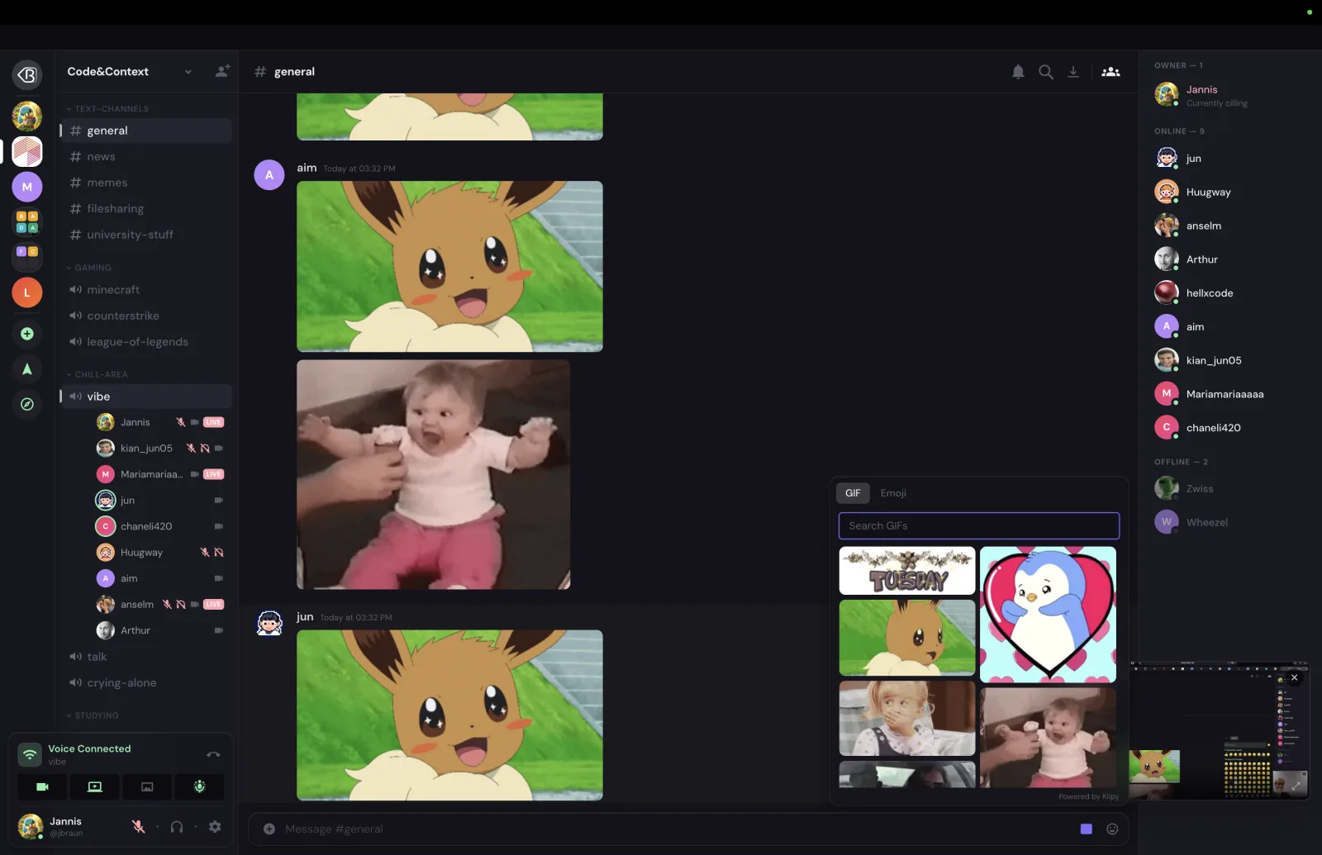Open user settings gear icon

pos(215,827)
